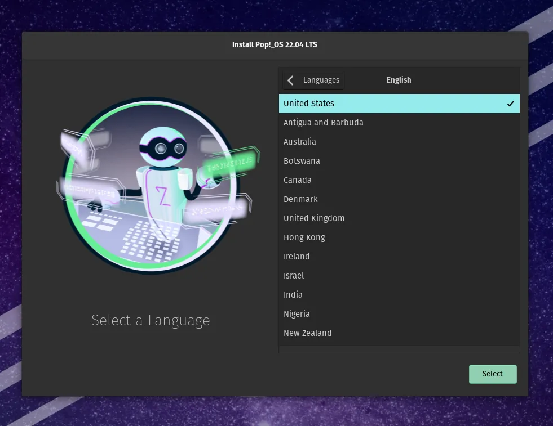Pick Australia as the region
Viewport: 553px width, 426px height.
click(299, 142)
